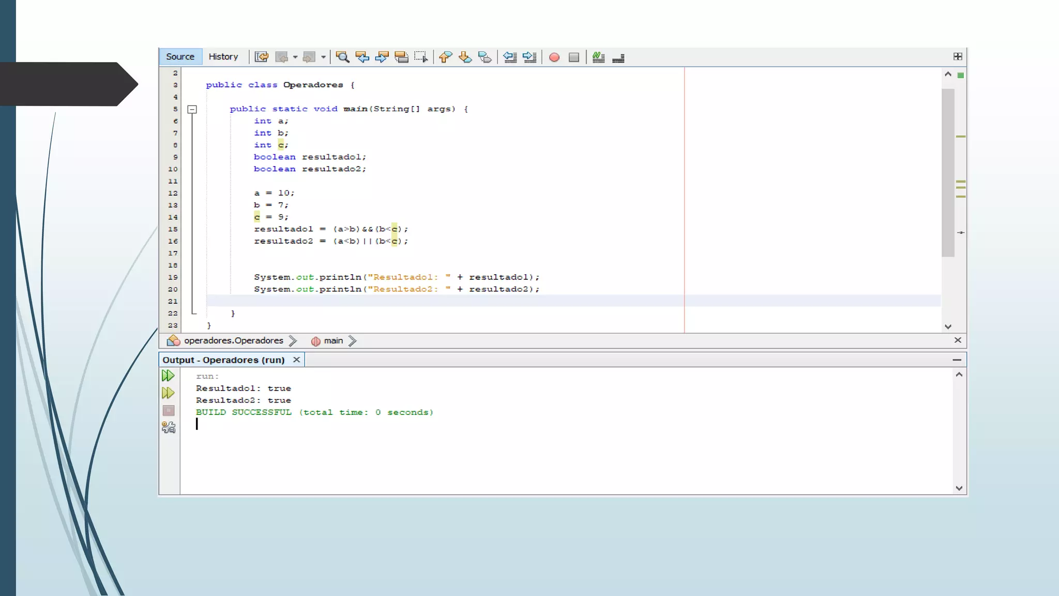
Task: Click the Find Selection magnifier icon
Action: pyautogui.click(x=342, y=57)
